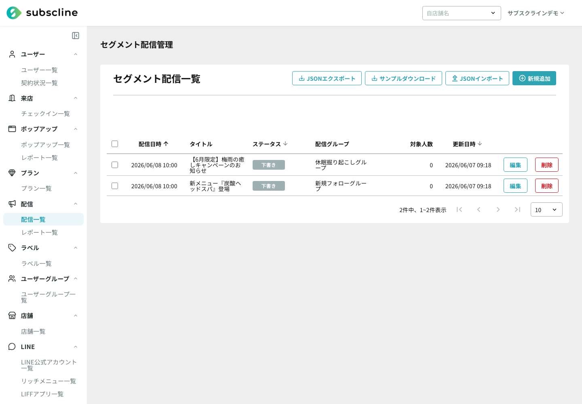Edit the 梅雨の癒しキャンペーン delivery
The height and width of the screenshot is (404, 582).
coord(515,165)
